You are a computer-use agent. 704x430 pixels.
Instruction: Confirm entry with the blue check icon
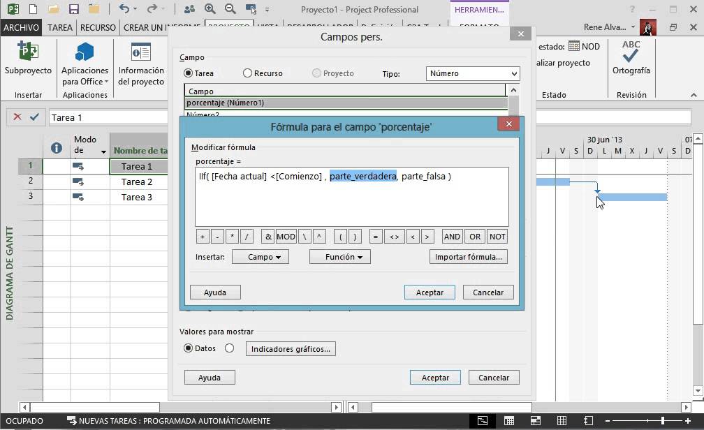click(x=35, y=117)
